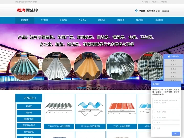Open the 关于我们 main menu item
184x138 pixels.
[44, 20]
